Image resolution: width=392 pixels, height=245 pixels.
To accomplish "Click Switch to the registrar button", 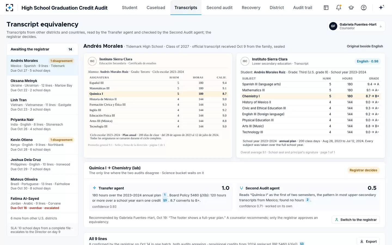I will 356,220.
